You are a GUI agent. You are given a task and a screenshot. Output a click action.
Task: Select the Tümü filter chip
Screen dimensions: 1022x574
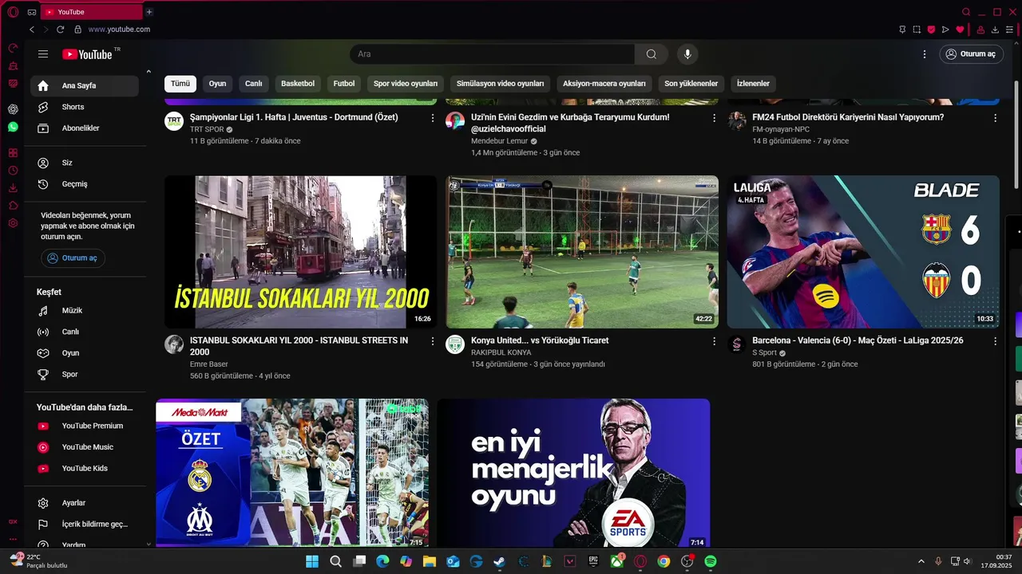pyautogui.click(x=180, y=84)
